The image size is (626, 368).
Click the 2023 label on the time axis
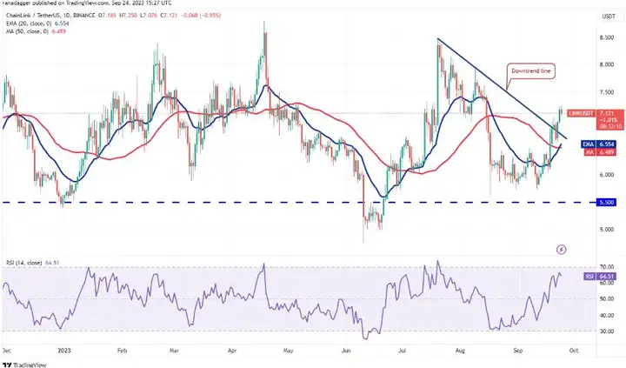point(63,351)
